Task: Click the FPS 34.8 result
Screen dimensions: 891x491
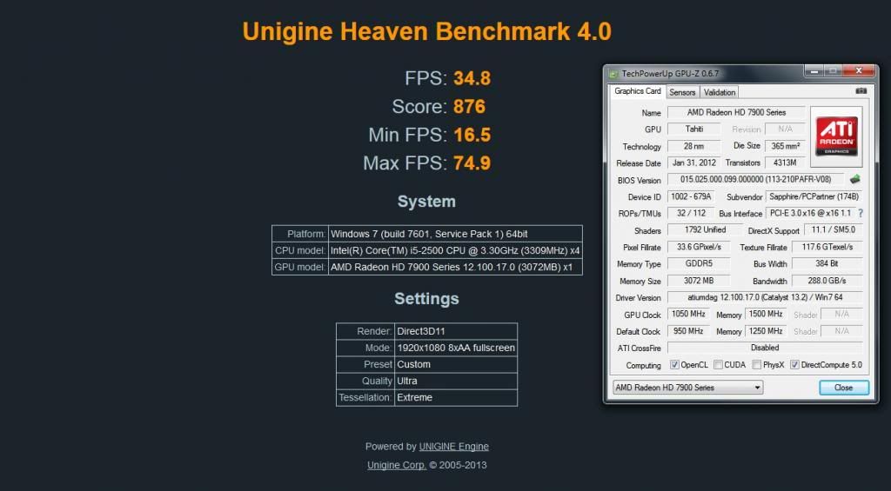Action: click(472, 78)
